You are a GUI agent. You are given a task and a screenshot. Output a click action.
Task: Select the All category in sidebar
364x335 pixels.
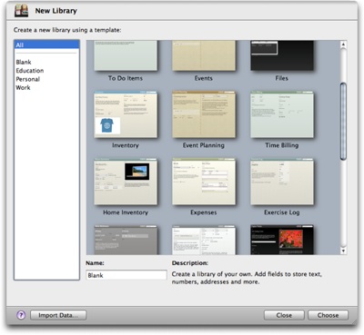tap(46, 44)
